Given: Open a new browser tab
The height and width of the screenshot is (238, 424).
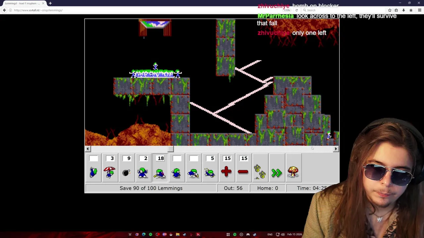Looking at the screenshot, I should pos(50,3).
